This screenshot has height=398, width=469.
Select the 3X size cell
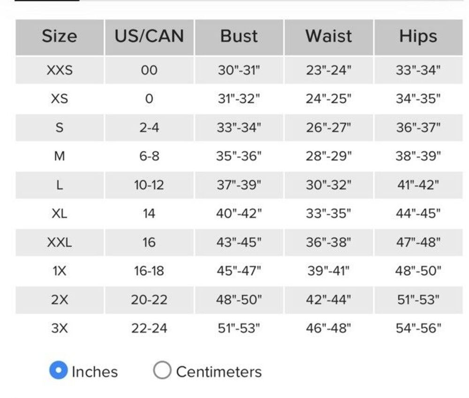pos(60,328)
